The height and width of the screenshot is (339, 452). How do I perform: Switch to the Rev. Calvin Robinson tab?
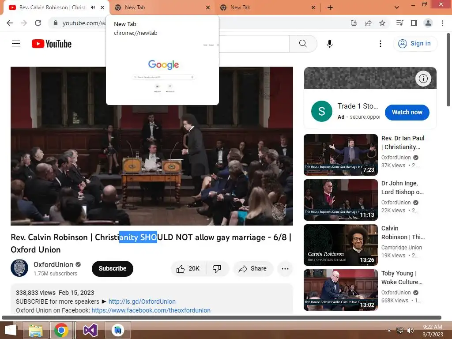coord(53,8)
